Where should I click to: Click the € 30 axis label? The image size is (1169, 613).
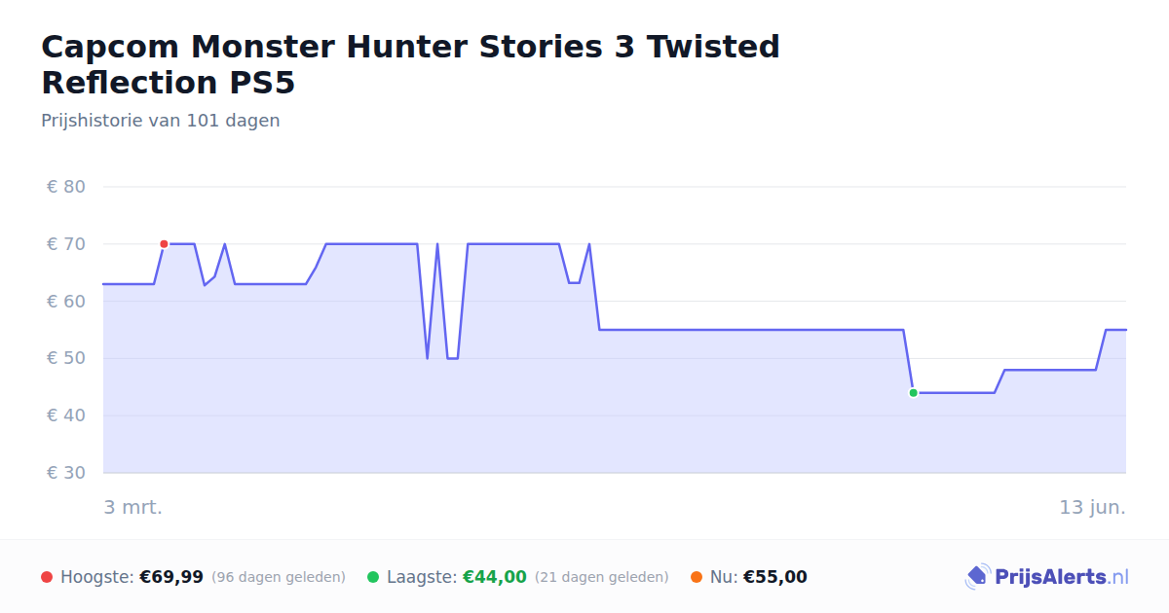point(66,473)
